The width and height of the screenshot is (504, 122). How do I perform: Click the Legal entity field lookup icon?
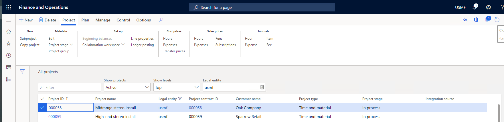(262, 87)
